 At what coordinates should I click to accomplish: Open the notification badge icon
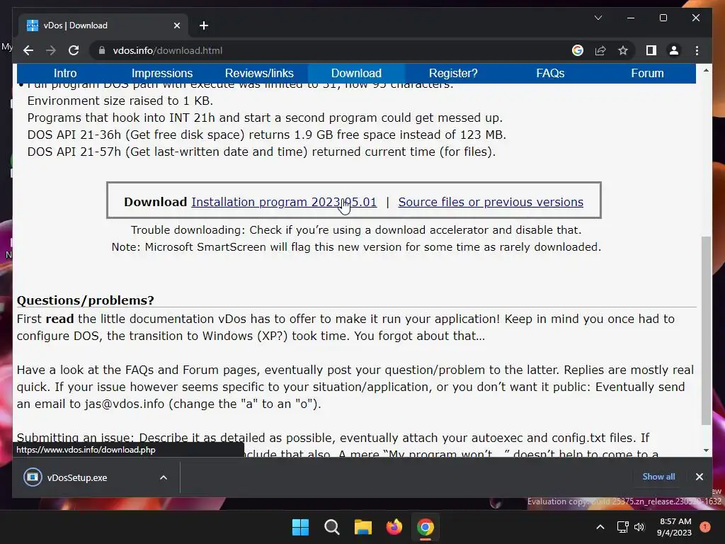point(705,527)
